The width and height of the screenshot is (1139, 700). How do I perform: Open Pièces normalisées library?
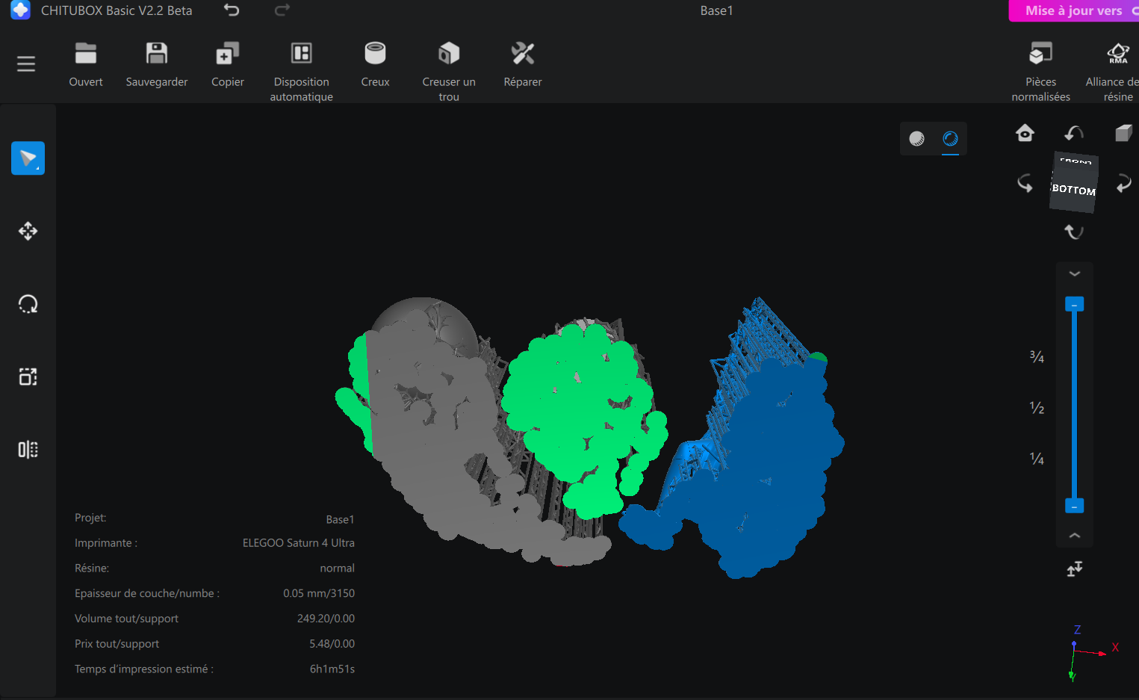click(x=1040, y=54)
